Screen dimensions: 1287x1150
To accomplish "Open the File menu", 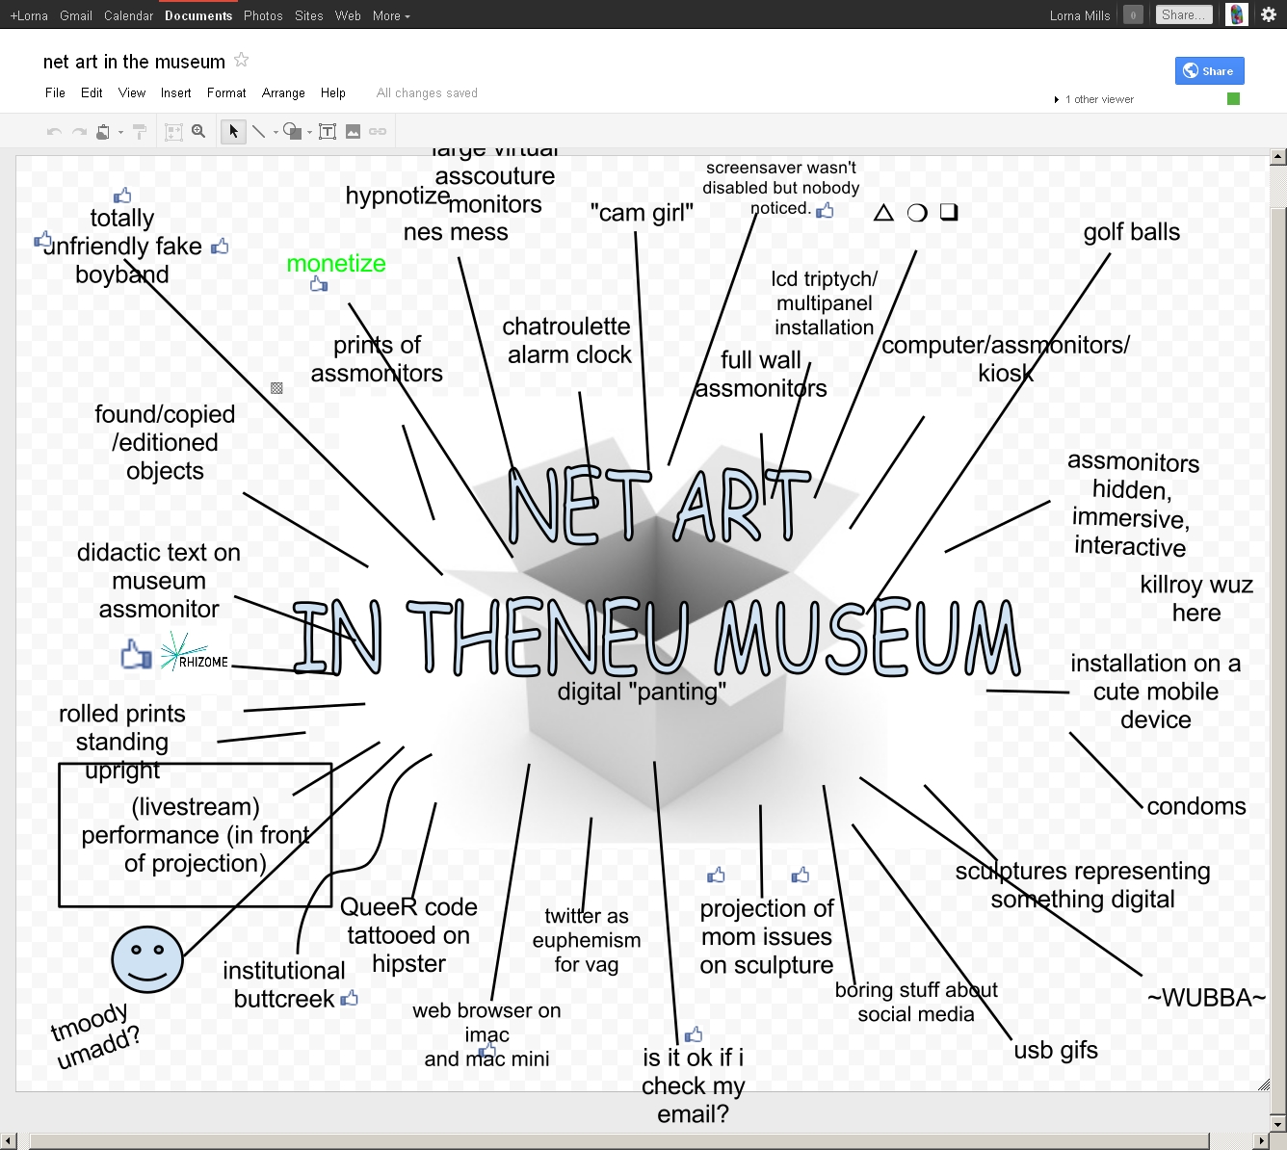I will click(55, 93).
